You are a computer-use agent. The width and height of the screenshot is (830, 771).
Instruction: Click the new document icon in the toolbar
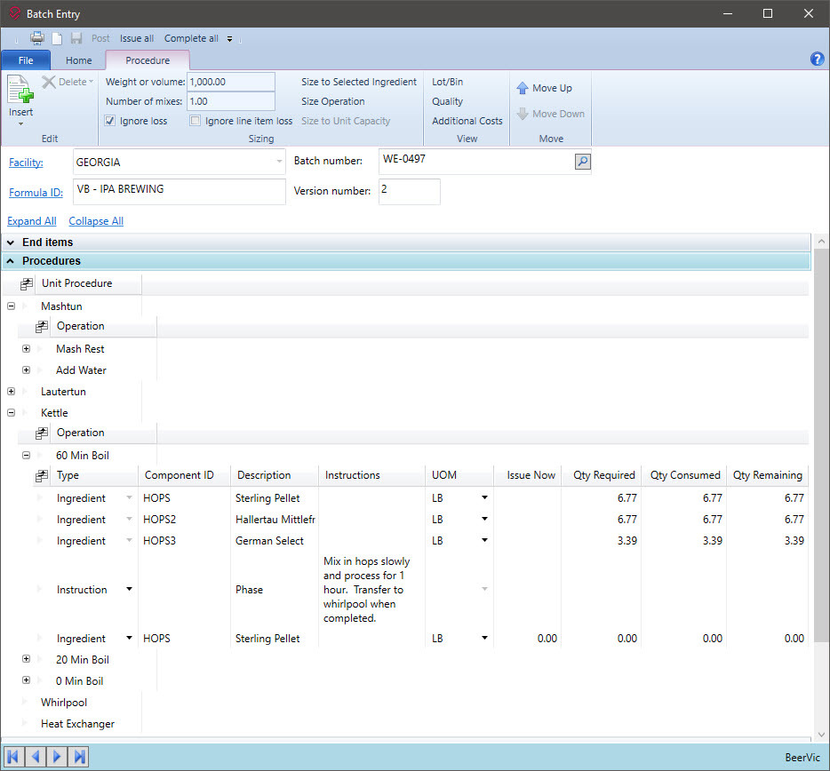point(56,38)
